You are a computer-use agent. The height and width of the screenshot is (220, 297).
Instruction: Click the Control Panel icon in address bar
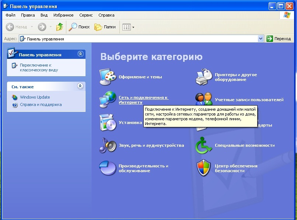pos(23,39)
